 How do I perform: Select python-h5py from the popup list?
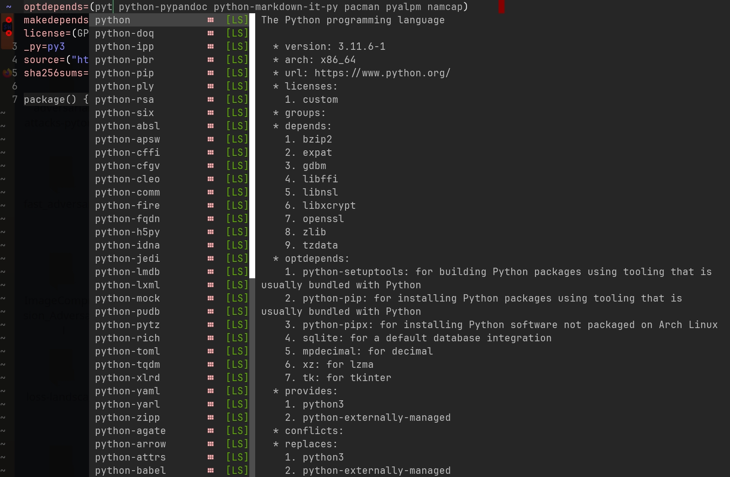pos(127,232)
